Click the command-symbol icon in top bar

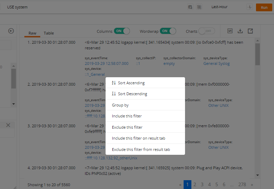(x=199, y=7)
